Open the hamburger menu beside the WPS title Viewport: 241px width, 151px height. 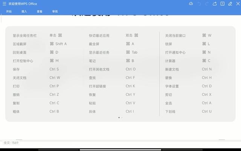click(x=4, y=4)
